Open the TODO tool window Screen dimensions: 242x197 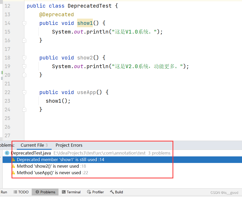pos(21,192)
